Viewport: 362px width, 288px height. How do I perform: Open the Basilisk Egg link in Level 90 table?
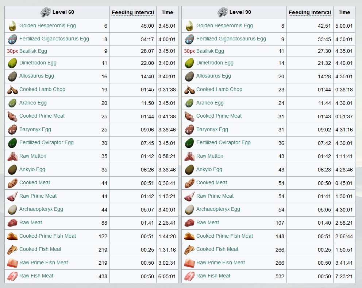210,51
